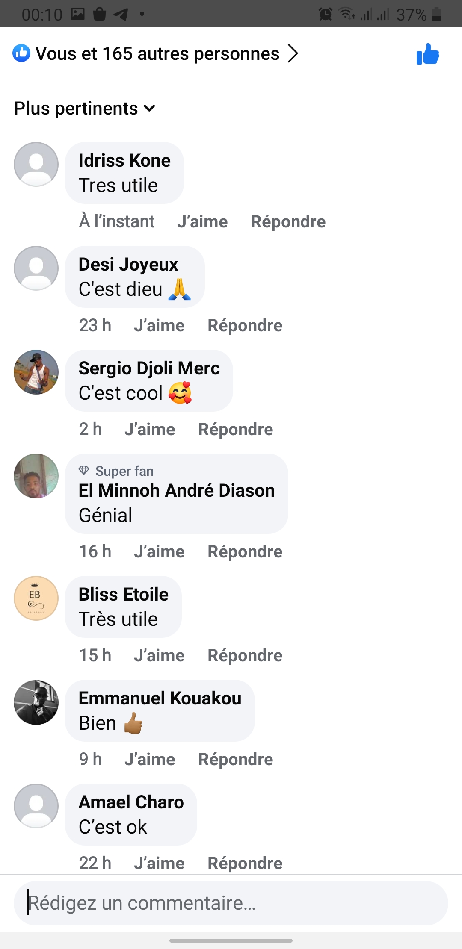Tap Amael Charo's default avatar
The width and height of the screenshot is (462, 949).
point(36,806)
